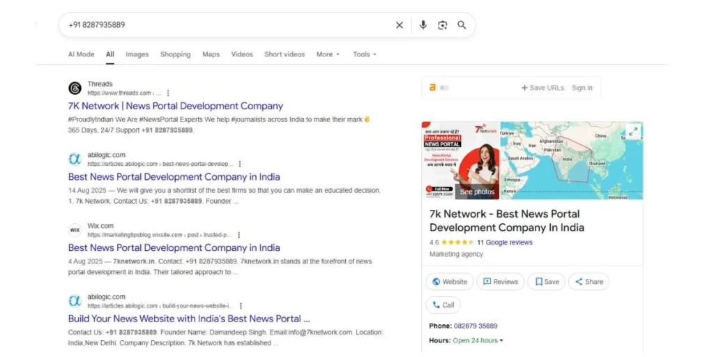Switch to the Images tab

(x=137, y=54)
